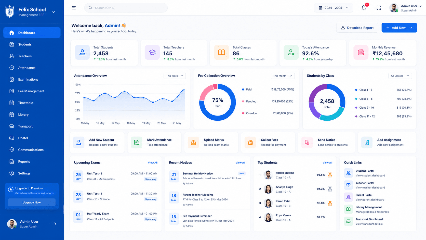Screen dimensions: 426x240
Task: Click the Upload Marks icon
Action: coord(193,142)
